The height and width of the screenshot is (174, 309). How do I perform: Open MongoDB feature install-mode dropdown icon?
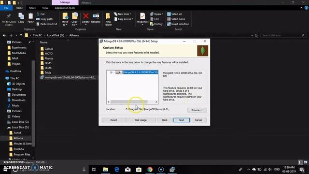(x=119, y=72)
